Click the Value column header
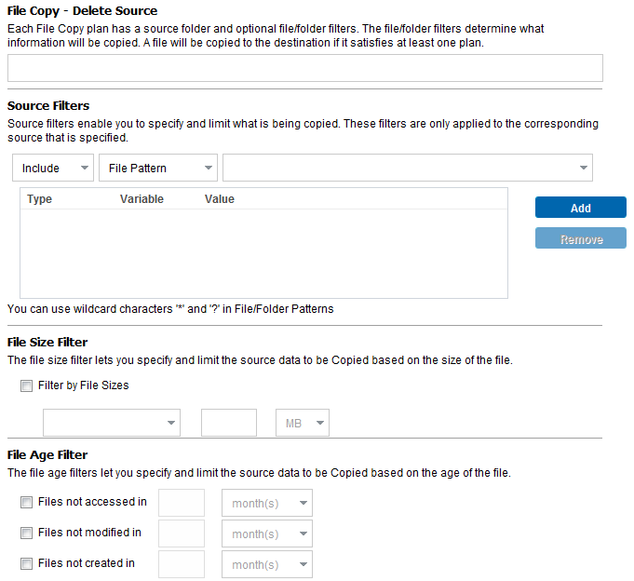Viewport: 634px width, 581px height. coord(220,199)
